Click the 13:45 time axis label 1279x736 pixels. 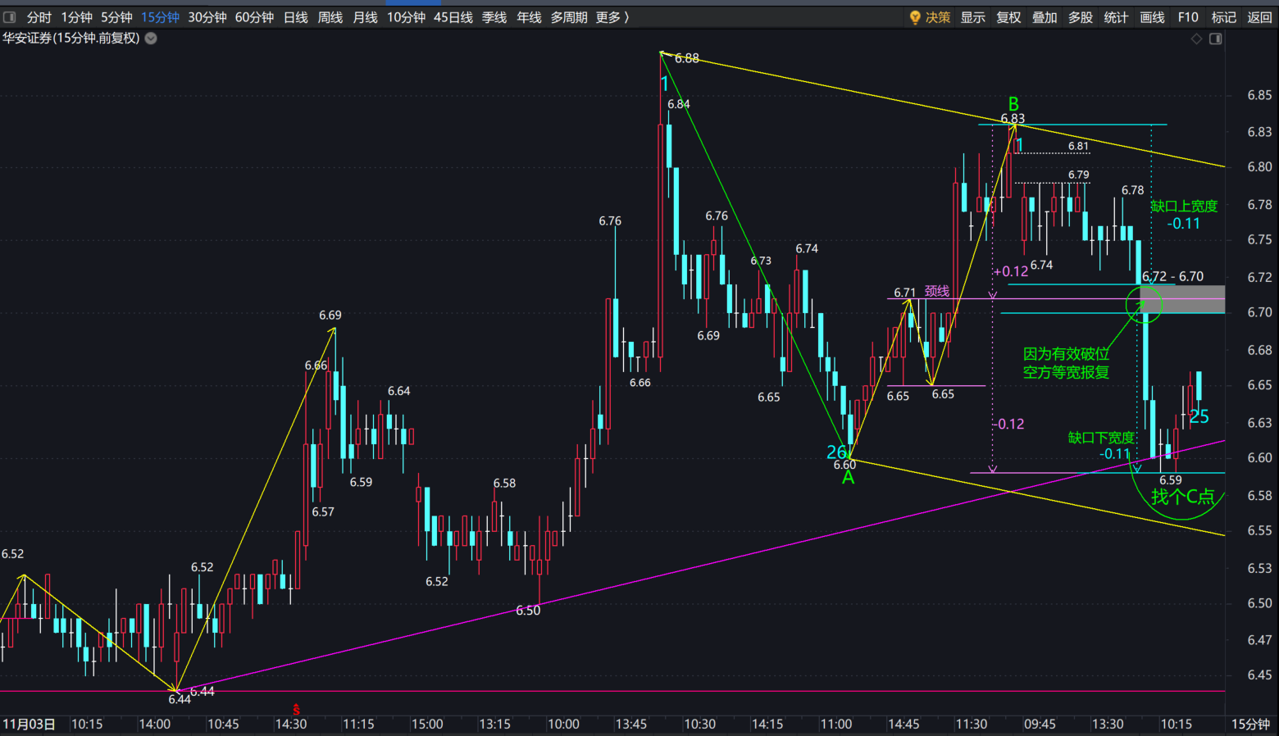tap(631, 724)
